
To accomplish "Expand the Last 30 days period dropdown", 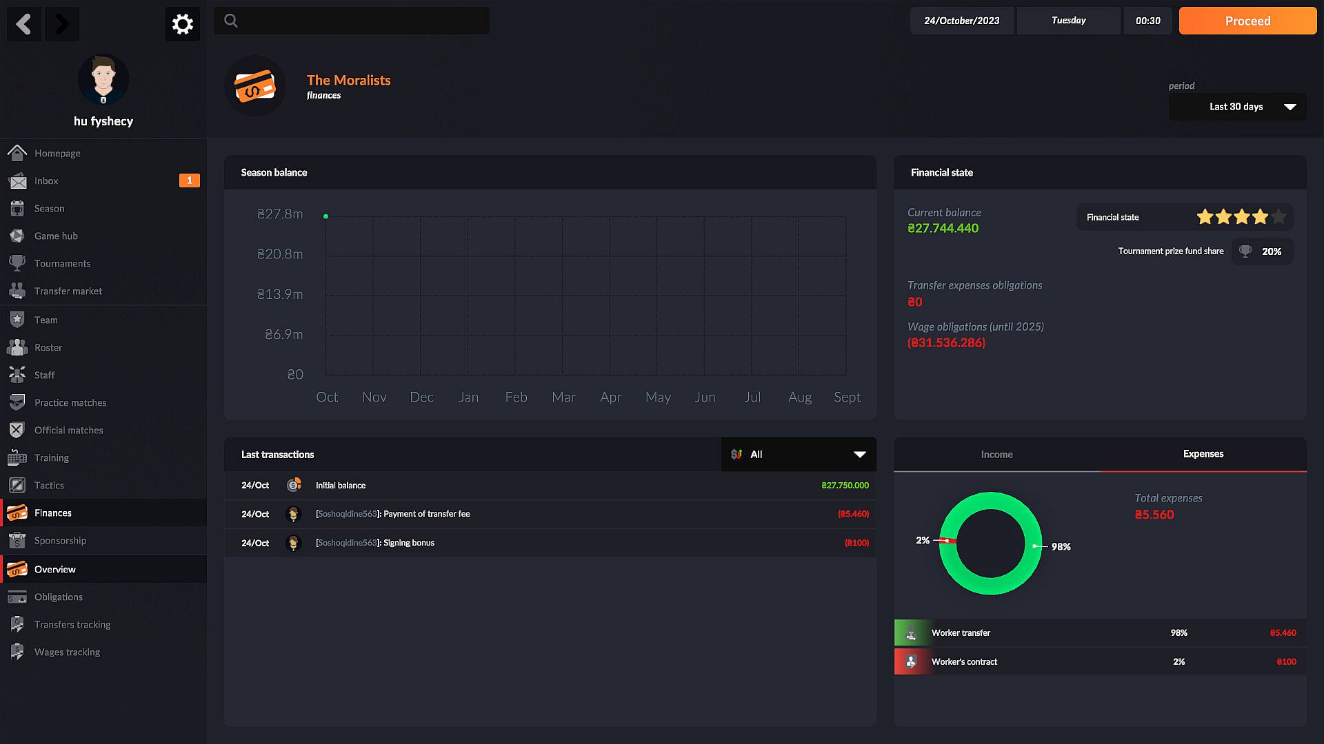I will [x=1237, y=107].
